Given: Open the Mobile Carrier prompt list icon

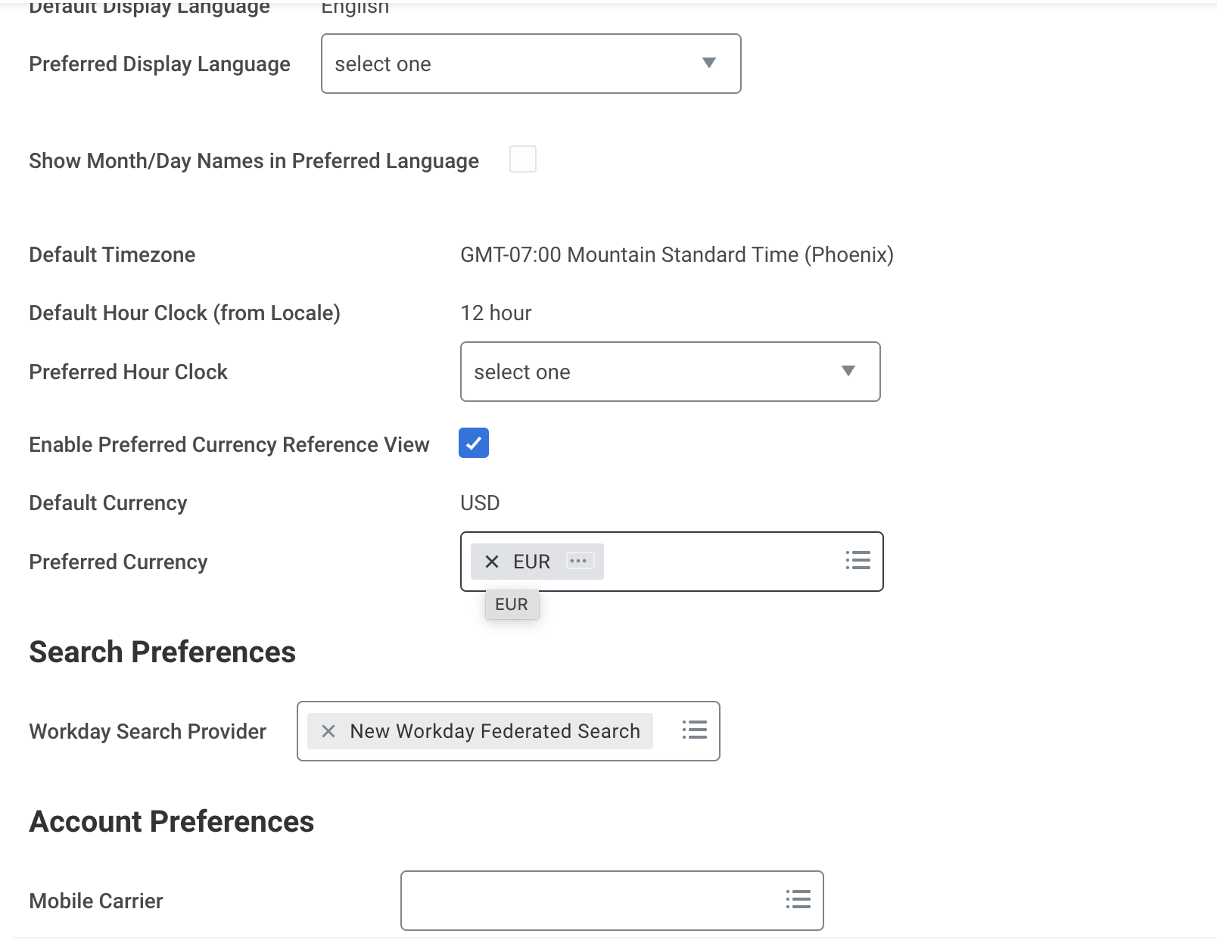Looking at the screenshot, I should click(798, 900).
